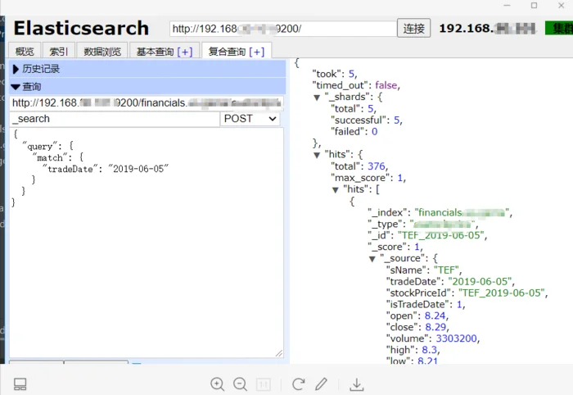This screenshot has height=395, width=573.
Task: Collapse the "_source" JSON node
Action: point(372,259)
